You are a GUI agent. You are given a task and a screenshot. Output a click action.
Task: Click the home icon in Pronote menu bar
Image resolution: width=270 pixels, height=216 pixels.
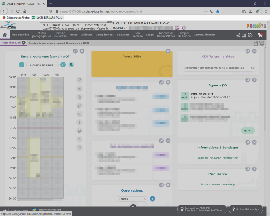pos(5,35)
